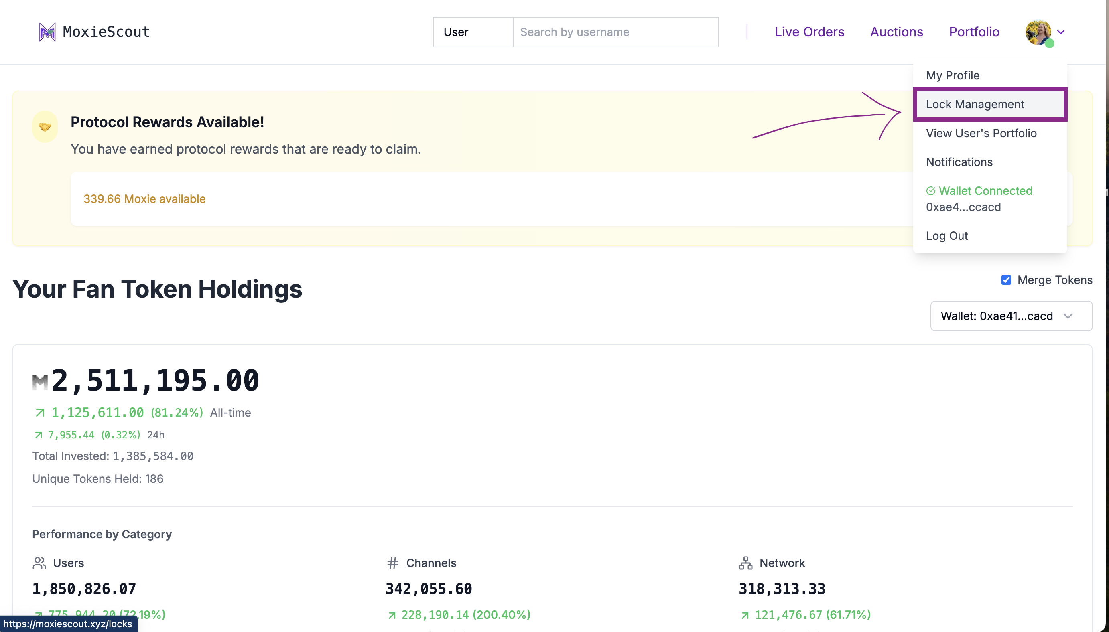Screen dimensions: 1109x632
Task: Click the 1,125,611.00 all-time gain
Action: click(98, 412)
